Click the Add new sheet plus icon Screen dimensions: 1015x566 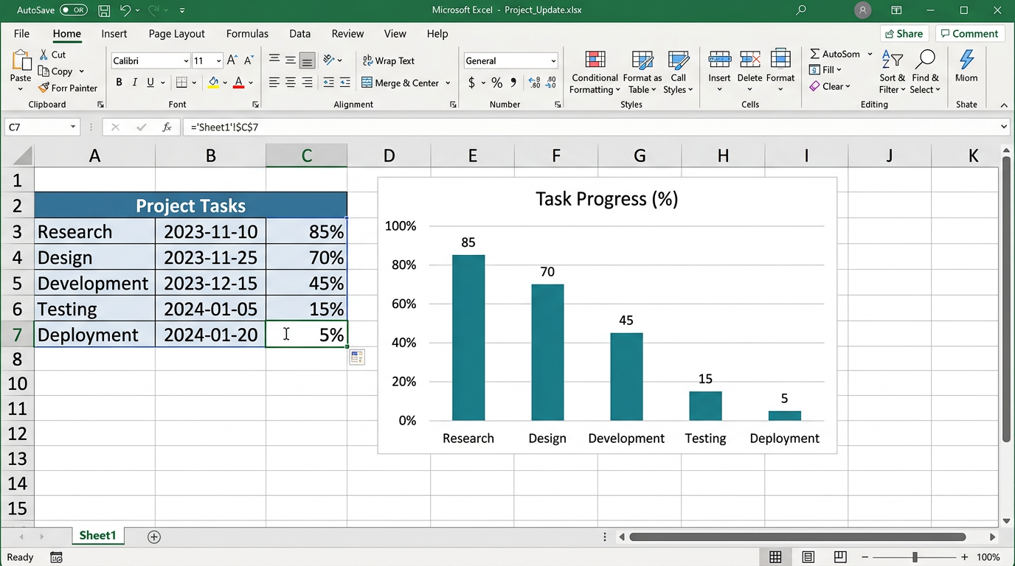[154, 537]
